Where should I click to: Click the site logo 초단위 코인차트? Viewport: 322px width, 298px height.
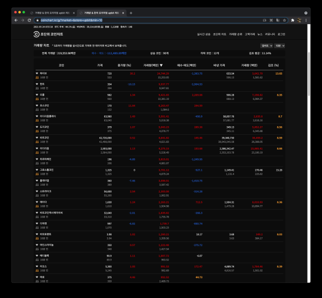48,34
